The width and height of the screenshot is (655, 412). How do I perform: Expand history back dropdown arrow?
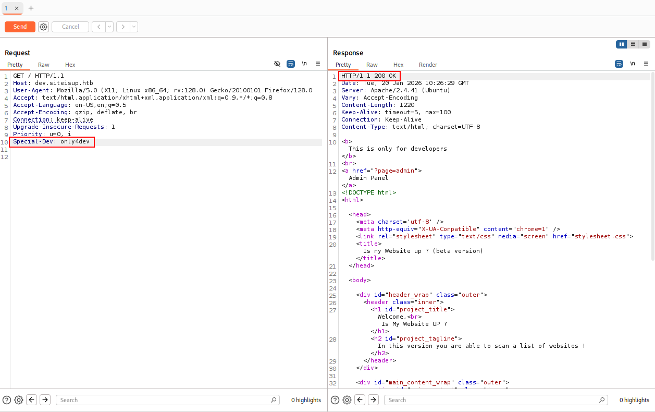(109, 27)
